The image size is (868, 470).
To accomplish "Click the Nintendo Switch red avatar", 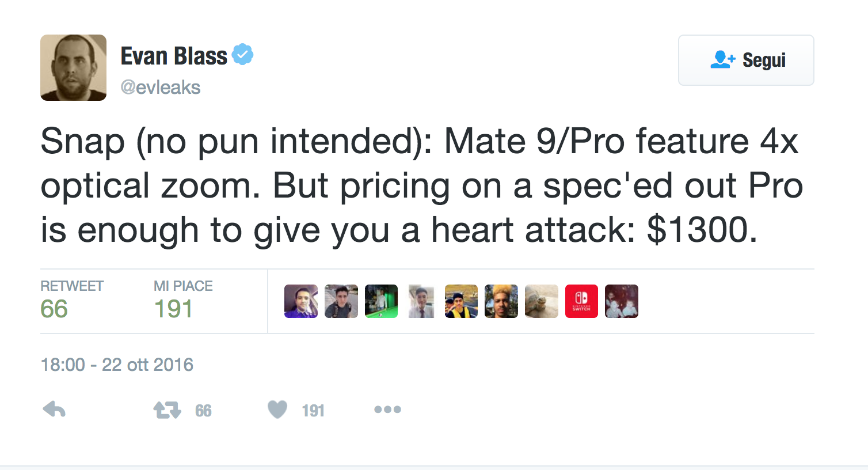I will point(581,301).
